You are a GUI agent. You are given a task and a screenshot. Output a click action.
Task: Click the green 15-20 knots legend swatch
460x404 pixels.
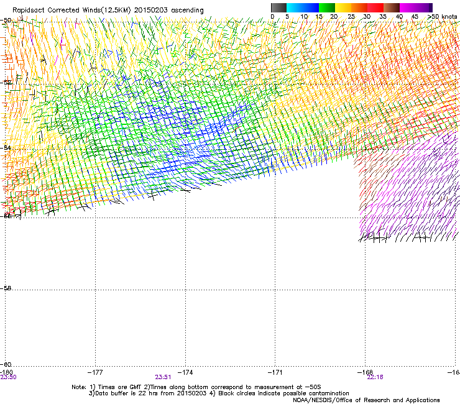click(x=327, y=7)
